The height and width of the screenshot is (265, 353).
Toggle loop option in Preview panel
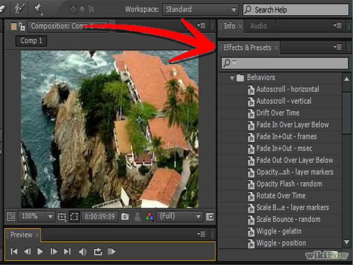[98, 251]
